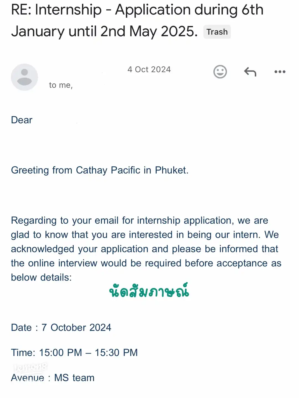
Task: Tap "2nd May 2025" in the subject
Action: pyautogui.click(x=149, y=32)
